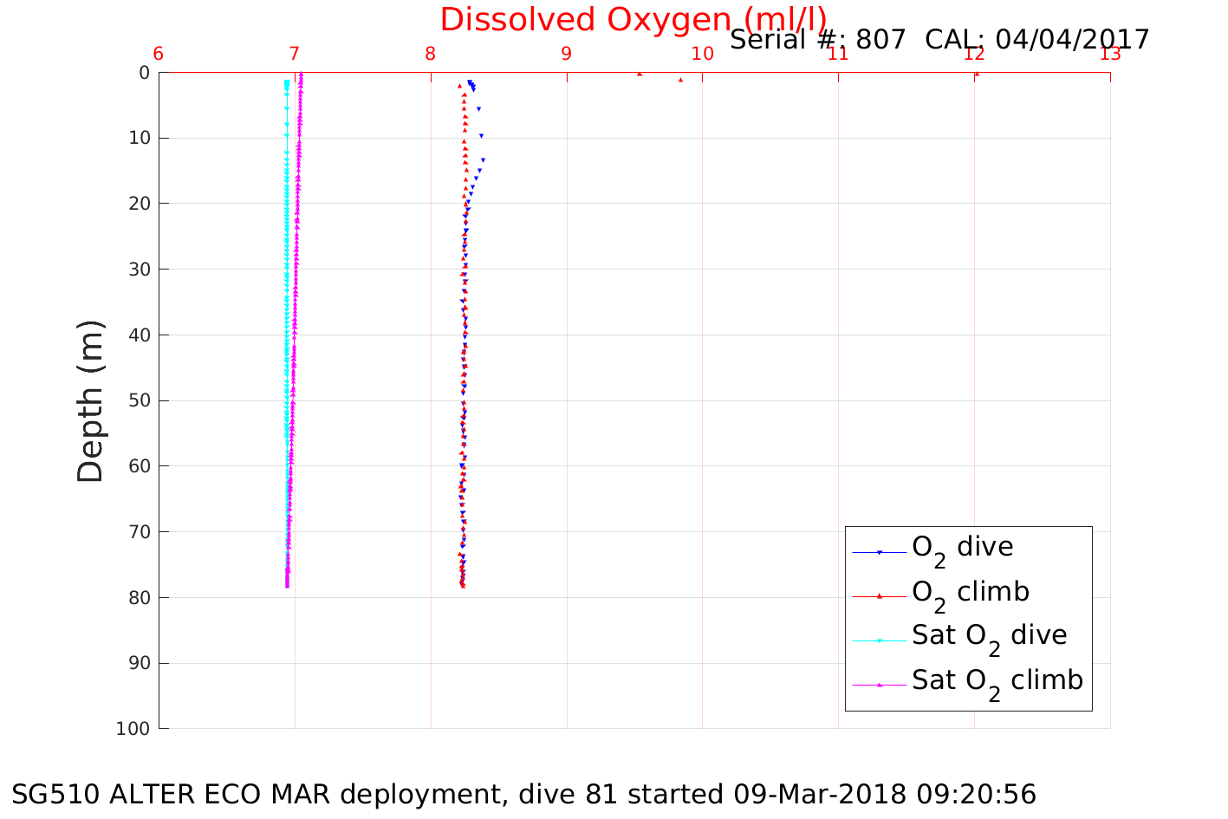
Task: Click the depth axis tick label 20
Action: pos(139,204)
